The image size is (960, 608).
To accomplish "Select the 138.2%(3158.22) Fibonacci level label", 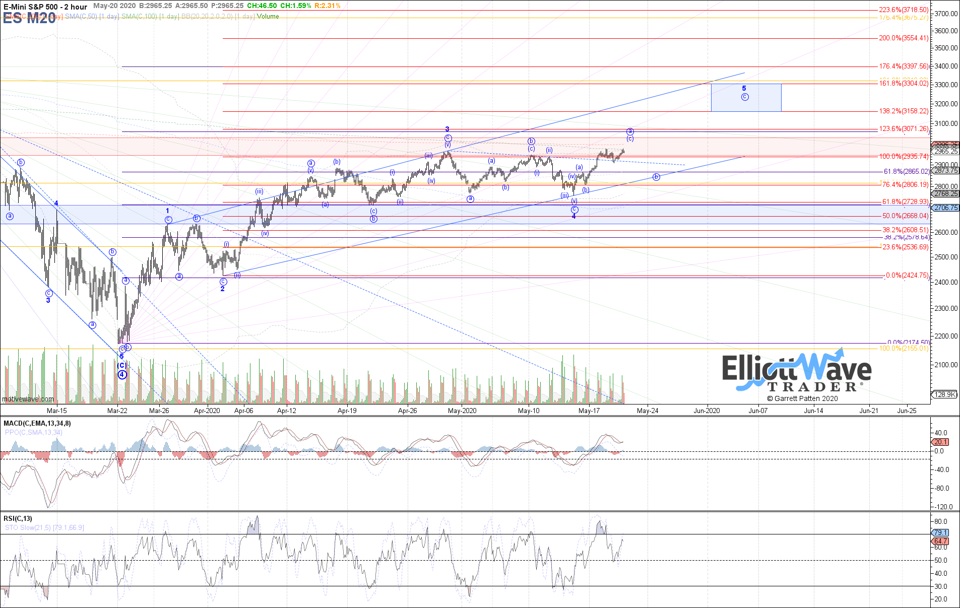I will point(904,111).
